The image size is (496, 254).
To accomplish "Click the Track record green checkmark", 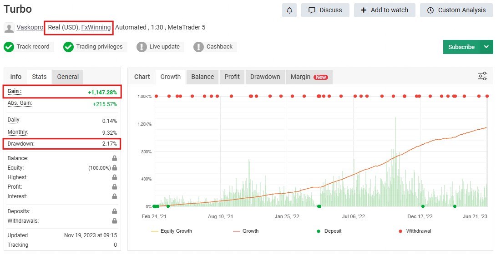I will 9,47.
